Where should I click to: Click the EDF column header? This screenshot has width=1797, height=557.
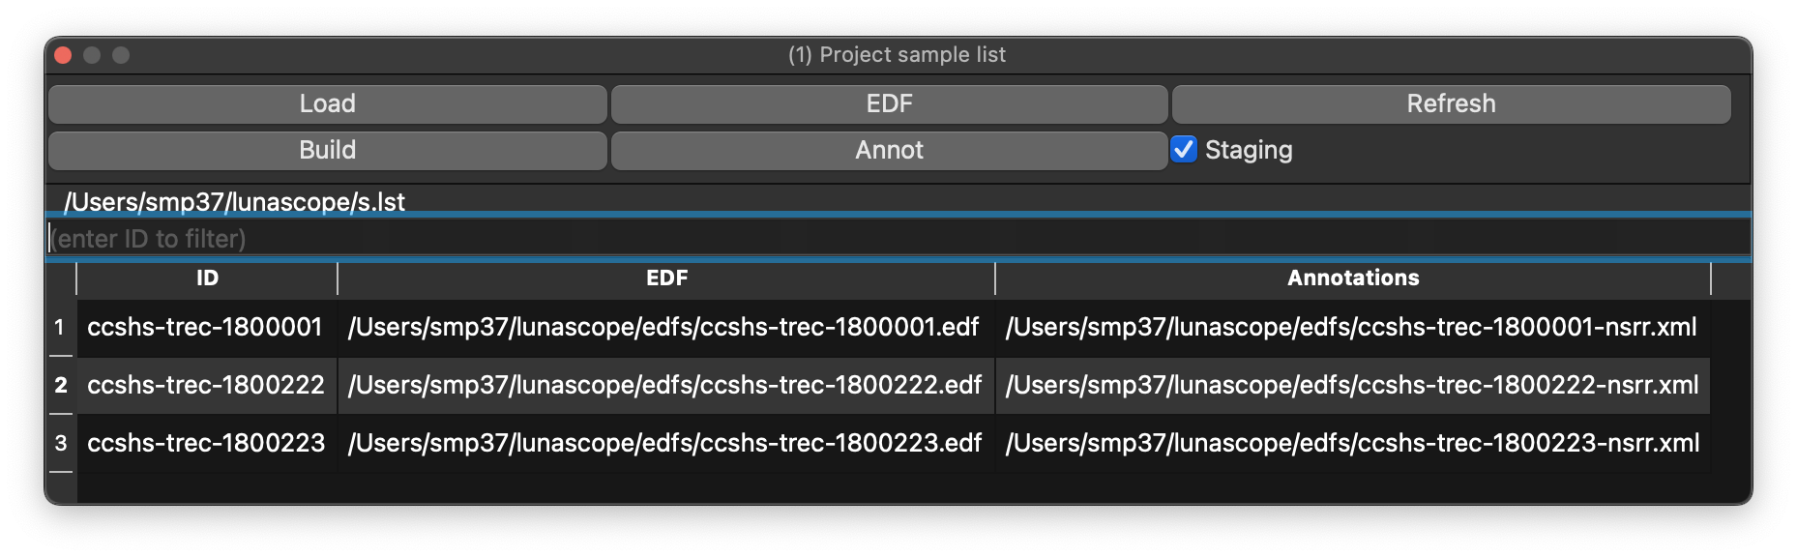click(x=665, y=278)
